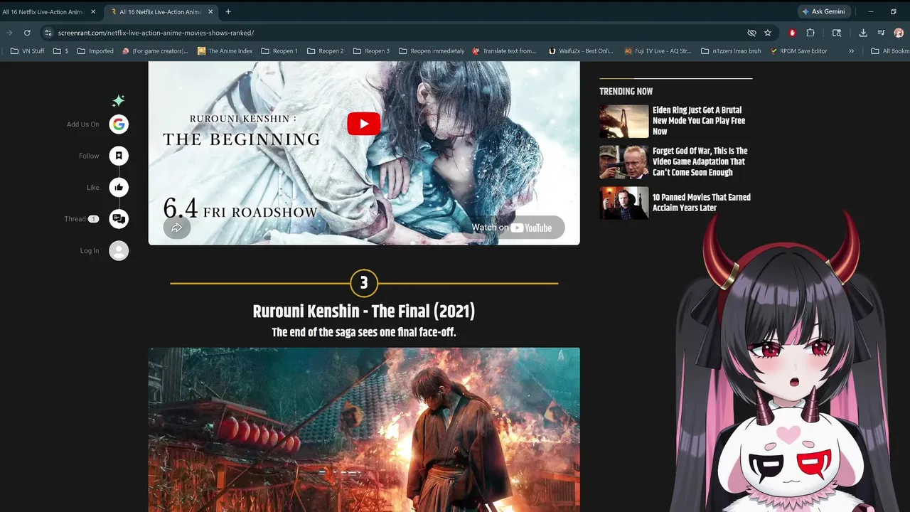Open the media controls icon
This screenshot has width=910, height=512.
(x=881, y=33)
